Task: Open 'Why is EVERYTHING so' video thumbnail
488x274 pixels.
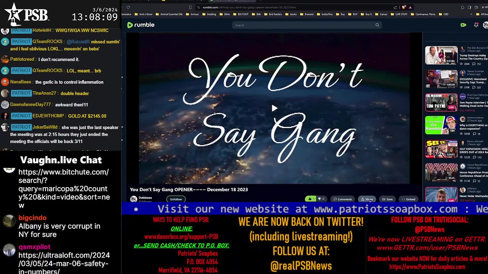Action: (x=441, y=125)
